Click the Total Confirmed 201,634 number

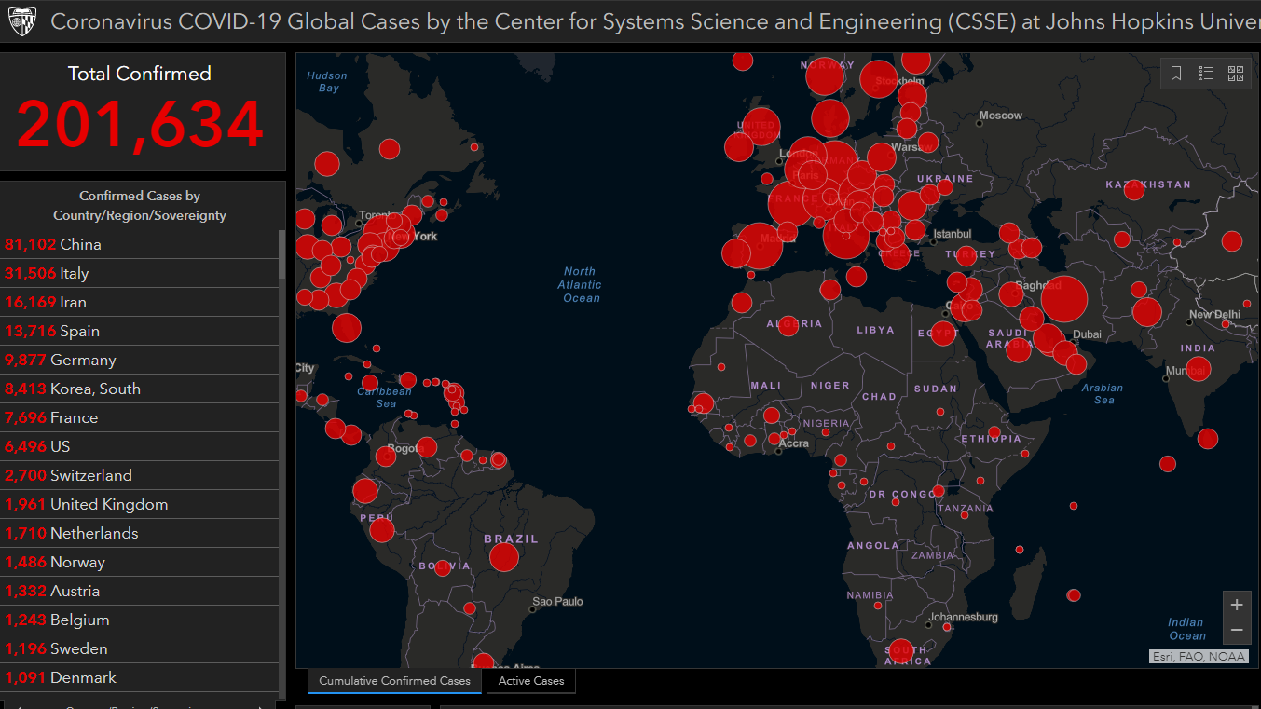click(140, 125)
